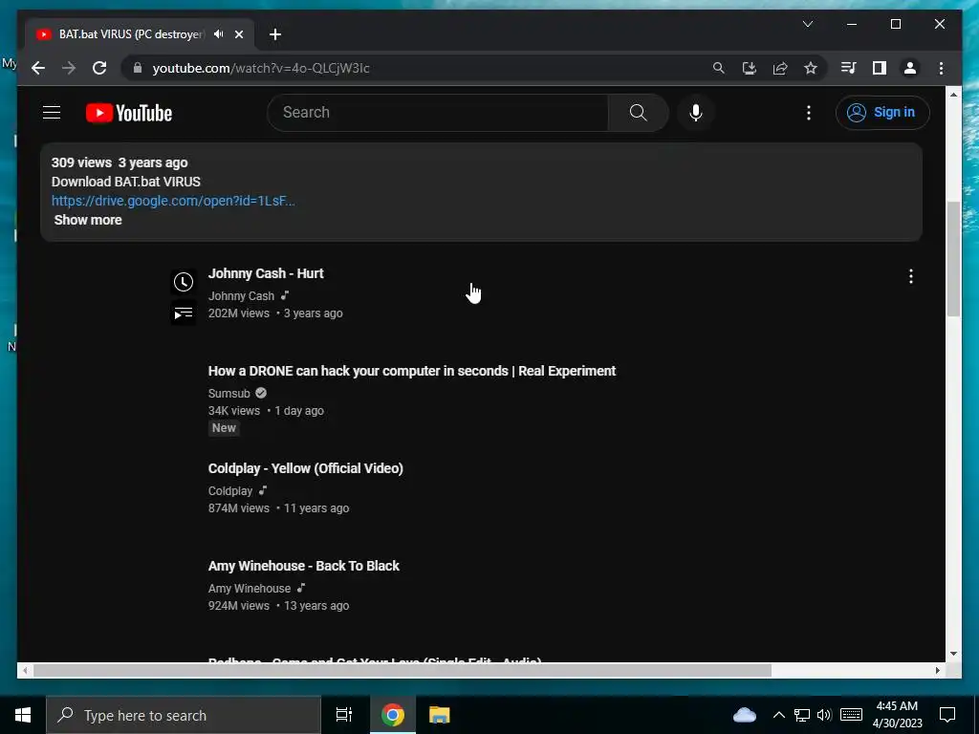Open OneDrive cloud tray icon
Image resolution: width=979 pixels, height=734 pixels.
tap(744, 715)
